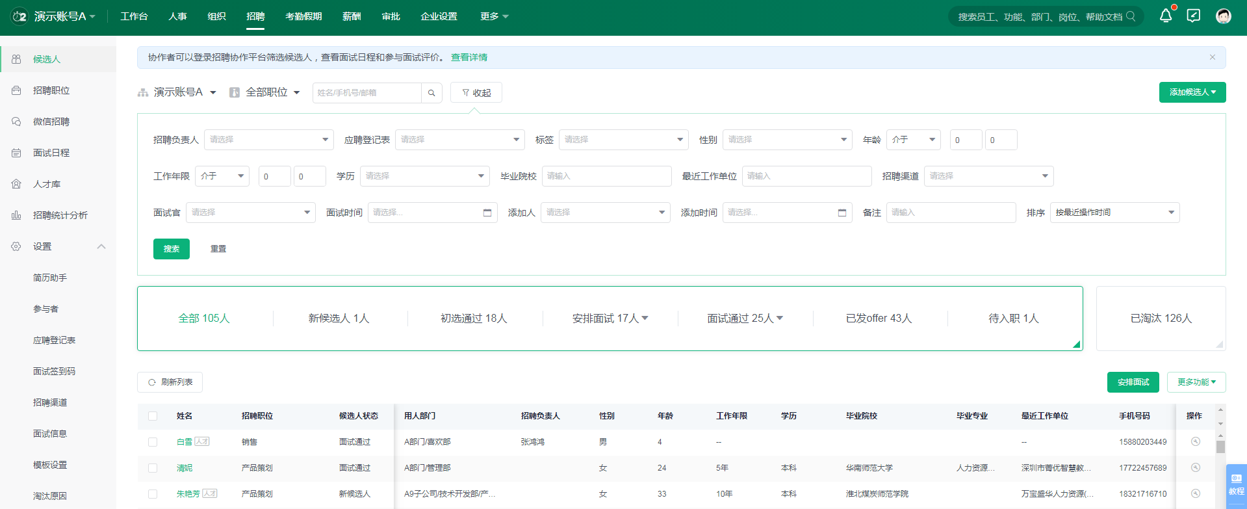Focus the name/phone/email search field
Screen dimensions: 1247x509
coord(367,93)
